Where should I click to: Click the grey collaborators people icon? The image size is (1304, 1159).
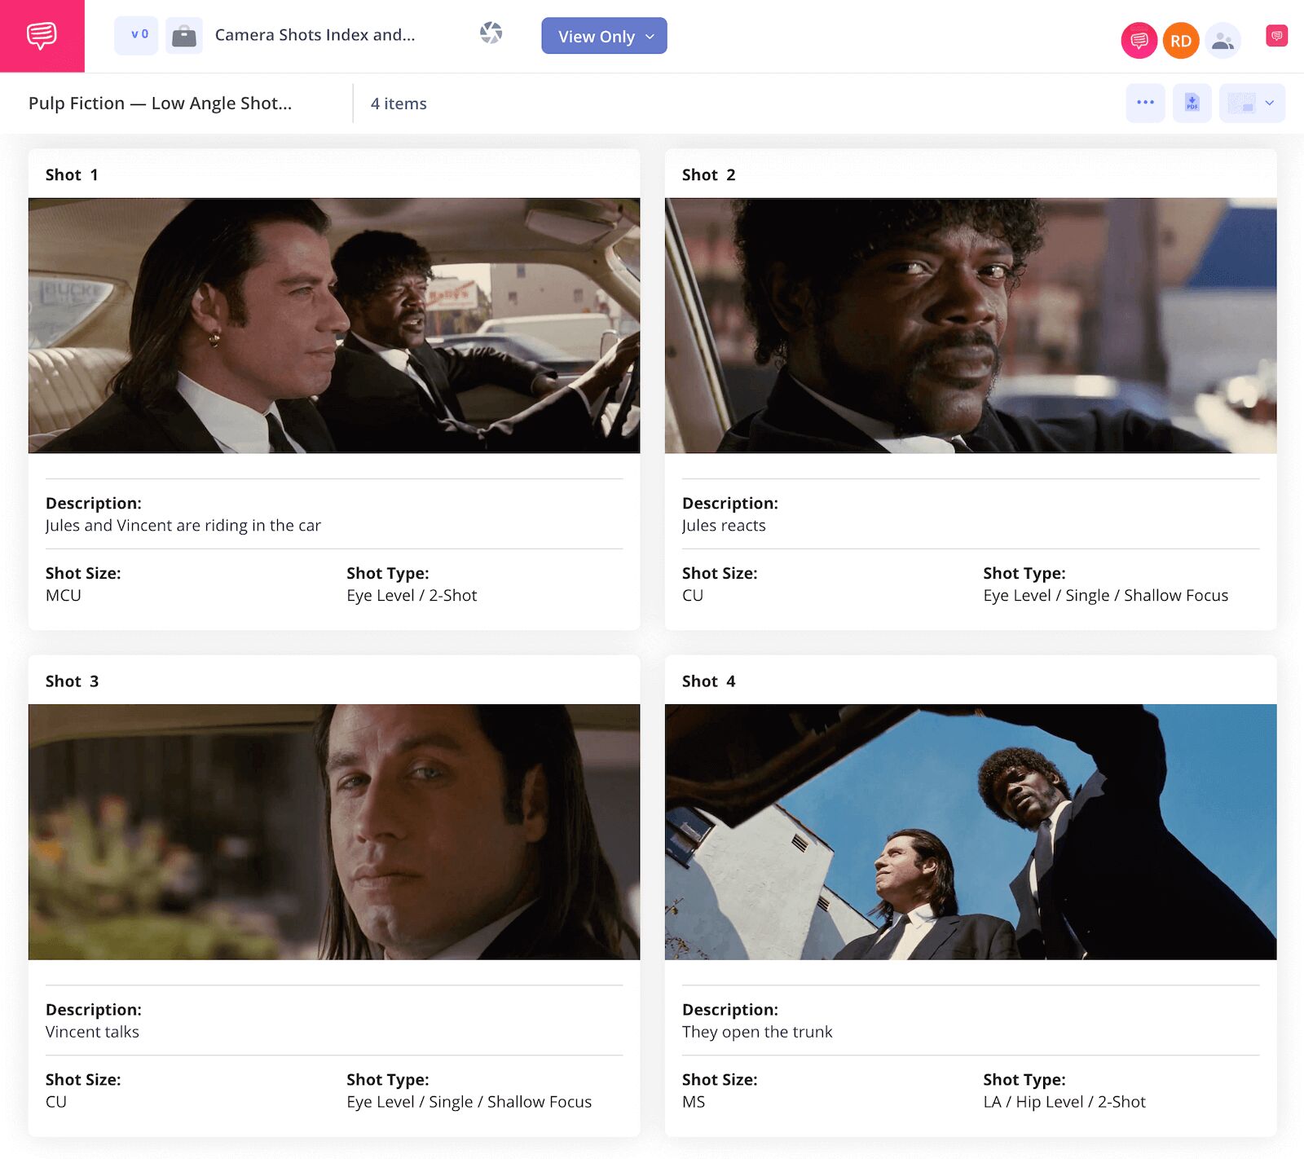click(1222, 40)
